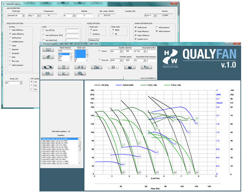Disable the shaft power graph checkbox
The width and height of the screenshot is (243, 193).
click(x=136, y=27)
